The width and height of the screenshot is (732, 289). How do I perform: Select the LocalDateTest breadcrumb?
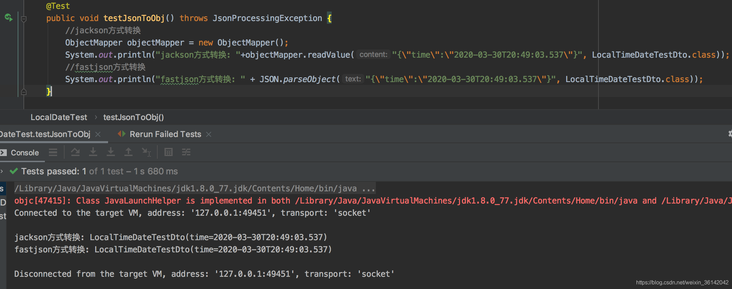59,117
